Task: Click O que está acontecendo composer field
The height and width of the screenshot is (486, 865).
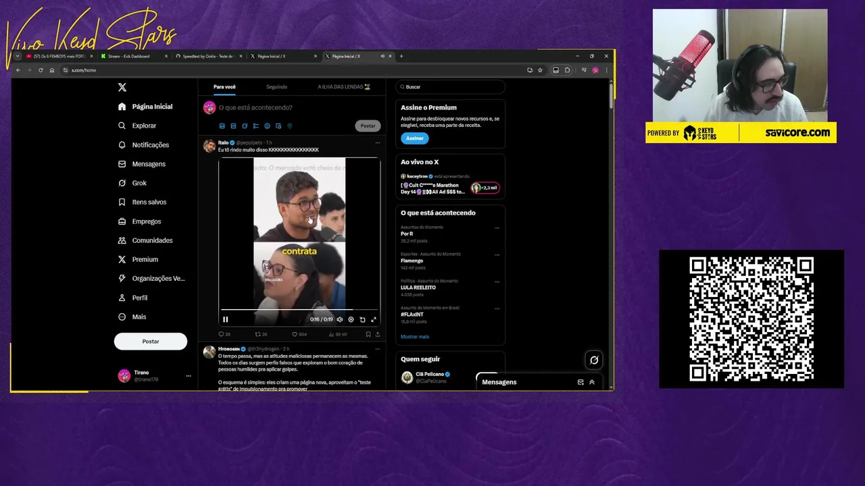Action: 255,107
